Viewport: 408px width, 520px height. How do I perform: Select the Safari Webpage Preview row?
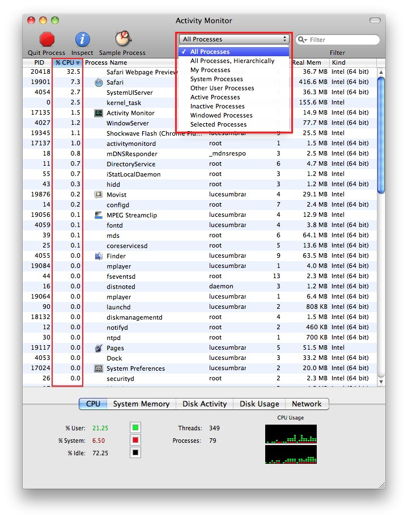pyautogui.click(x=199, y=72)
